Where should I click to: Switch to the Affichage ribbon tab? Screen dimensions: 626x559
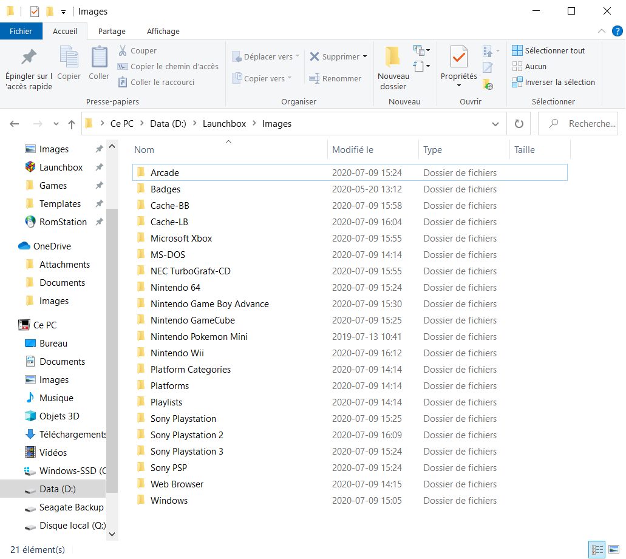tap(163, 31)
